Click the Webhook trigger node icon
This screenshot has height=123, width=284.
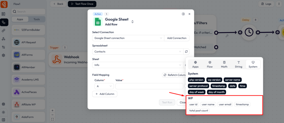point(57,60)
